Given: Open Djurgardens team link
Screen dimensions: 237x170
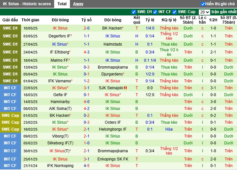Looking at the screenshot, I should coord(112,74).
